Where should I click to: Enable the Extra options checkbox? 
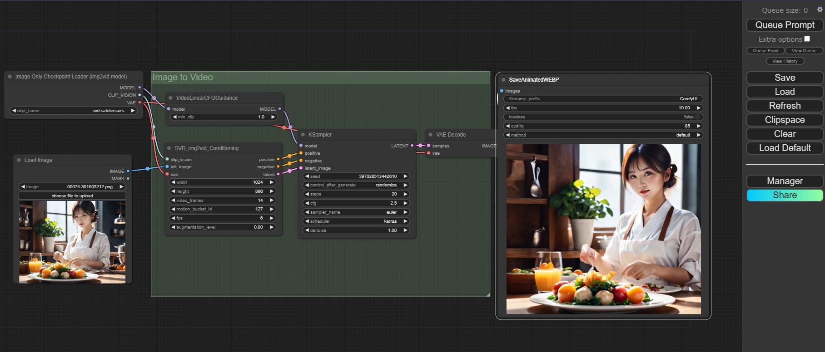point(807,39)
